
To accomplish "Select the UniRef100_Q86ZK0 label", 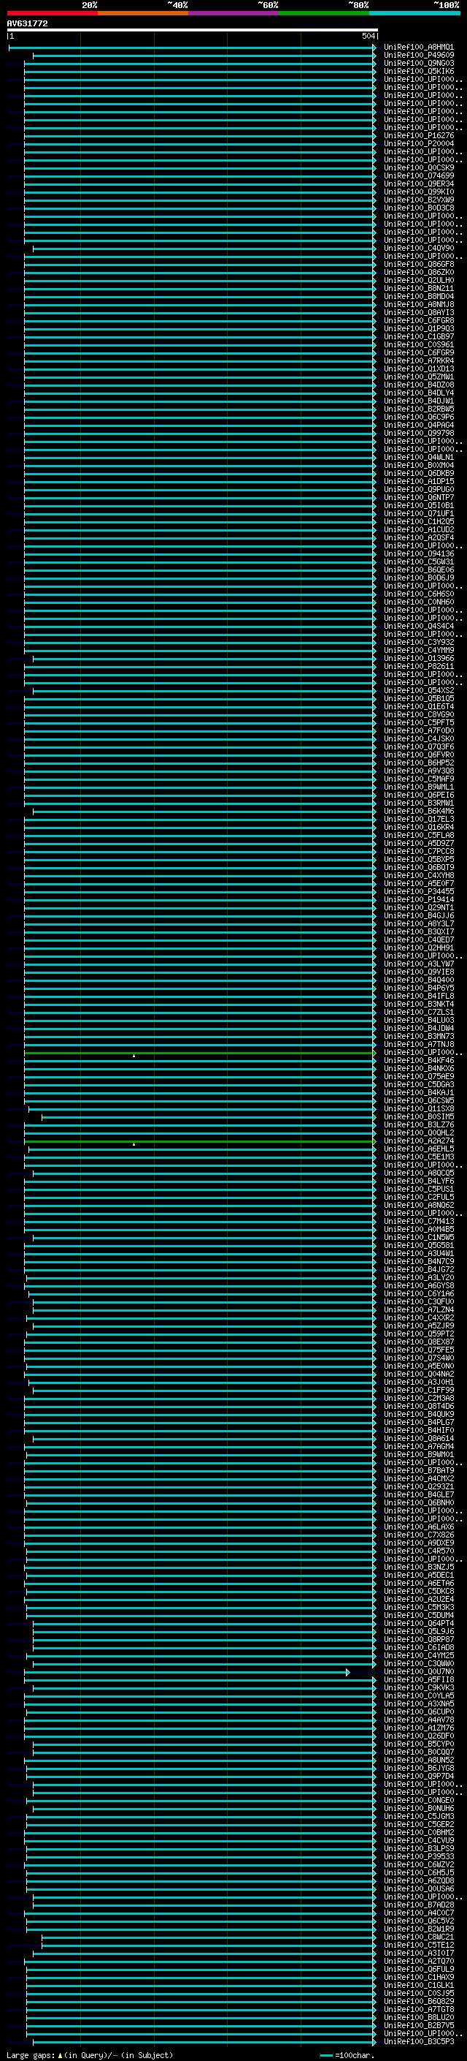I will pyautogui.click(x=419, y=272).
